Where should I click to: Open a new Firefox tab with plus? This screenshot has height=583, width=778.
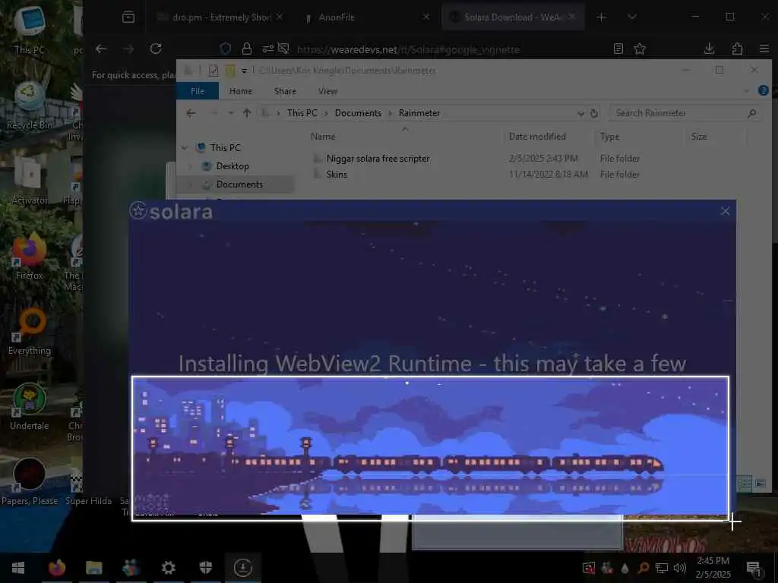(x=602, y=17)
